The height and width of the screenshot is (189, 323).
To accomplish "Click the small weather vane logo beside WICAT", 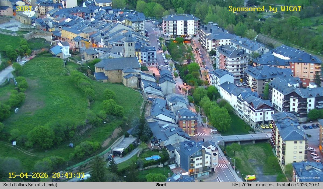I will 310,7.
